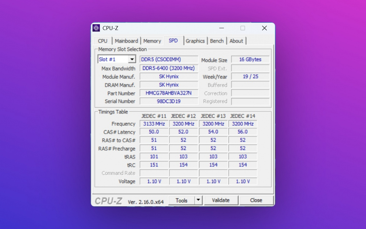Click the JEDEC #12 column header
Screen dimensions: 366x229
click(183, 116)
